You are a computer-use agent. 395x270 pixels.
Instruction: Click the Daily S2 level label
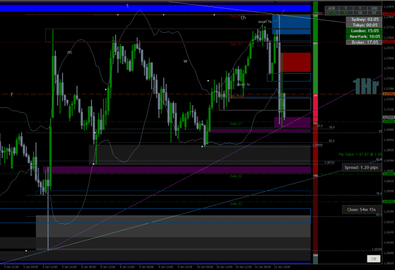(x=236, y=176)
